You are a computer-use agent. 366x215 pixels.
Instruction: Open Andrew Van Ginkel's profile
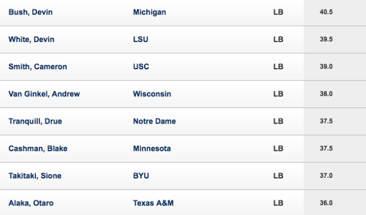(44, 94)
